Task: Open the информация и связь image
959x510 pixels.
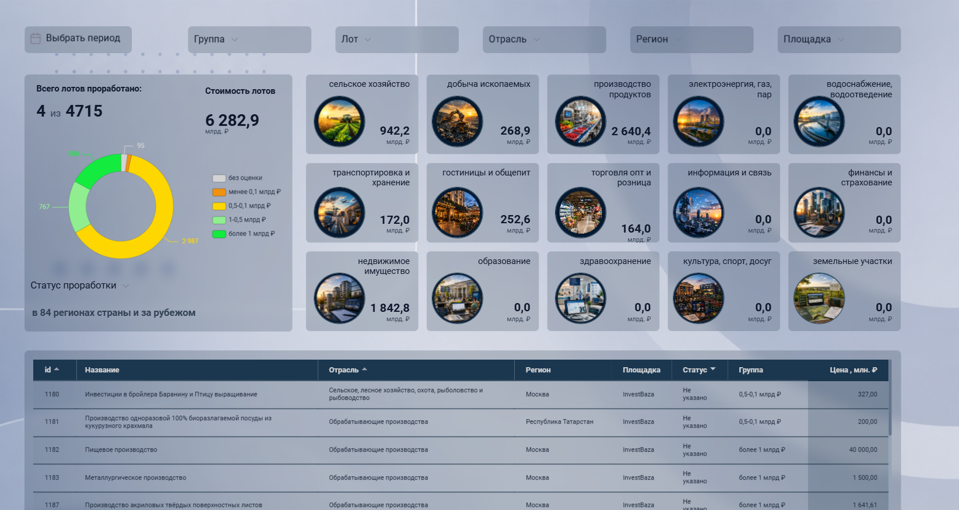Action: pos(698,213)
